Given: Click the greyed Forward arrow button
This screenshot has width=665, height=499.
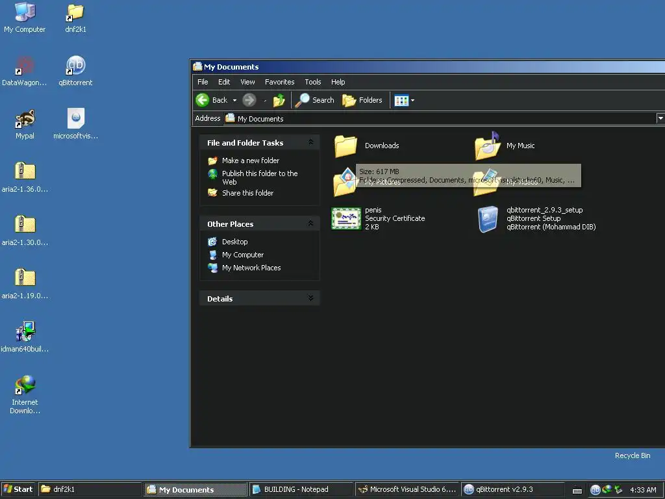Looking at the screenshot, I should pyautogui.click(x=249, y=100).
